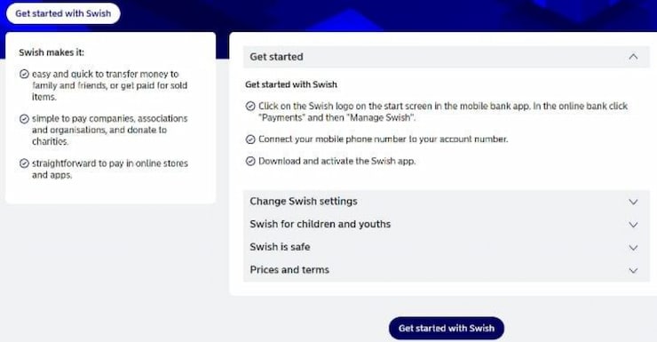This screenshot has width=657, height=342.
Task: Open the 'Swish is safe' accordion title
Action: point(280,247)
